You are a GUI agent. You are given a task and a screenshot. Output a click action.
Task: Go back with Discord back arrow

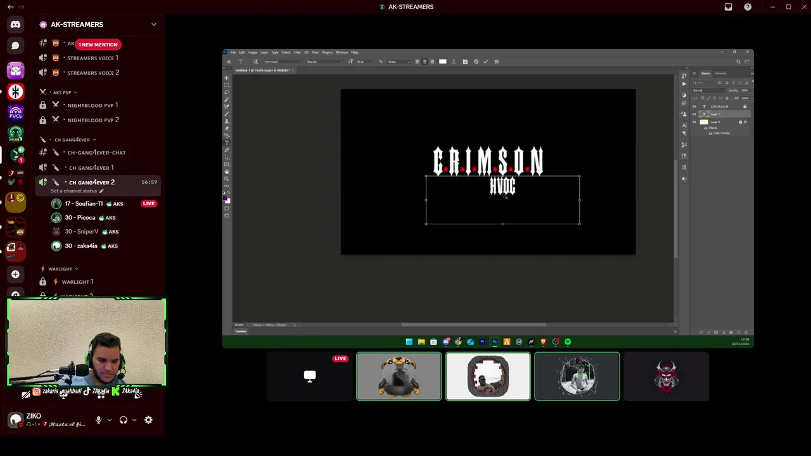(x=10, y=7)
